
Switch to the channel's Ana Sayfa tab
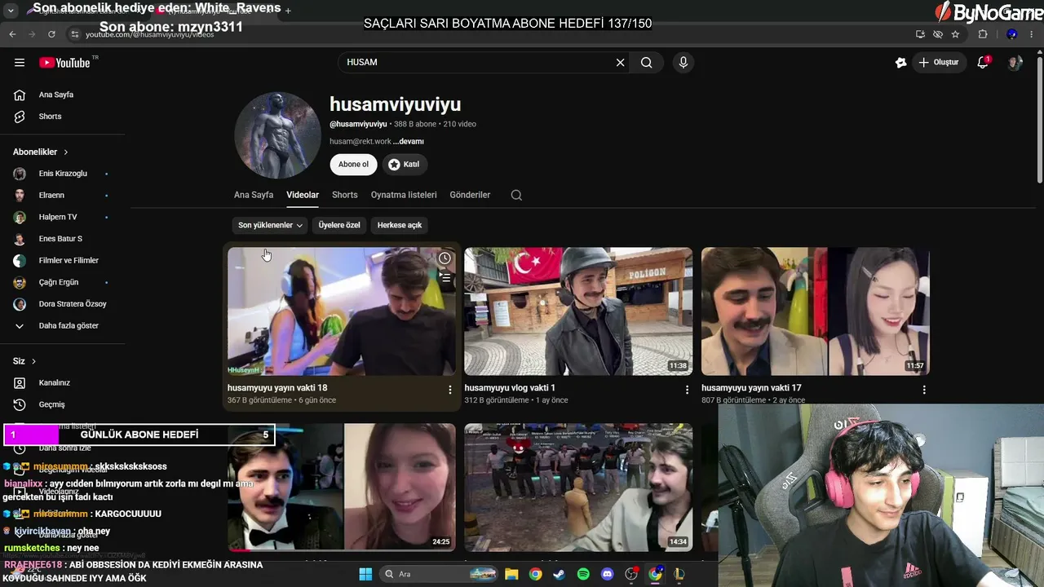(x=254, y=195)
